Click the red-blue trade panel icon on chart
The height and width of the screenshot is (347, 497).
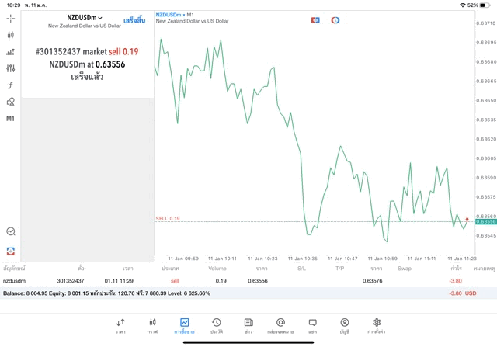(x=315, y=20)
